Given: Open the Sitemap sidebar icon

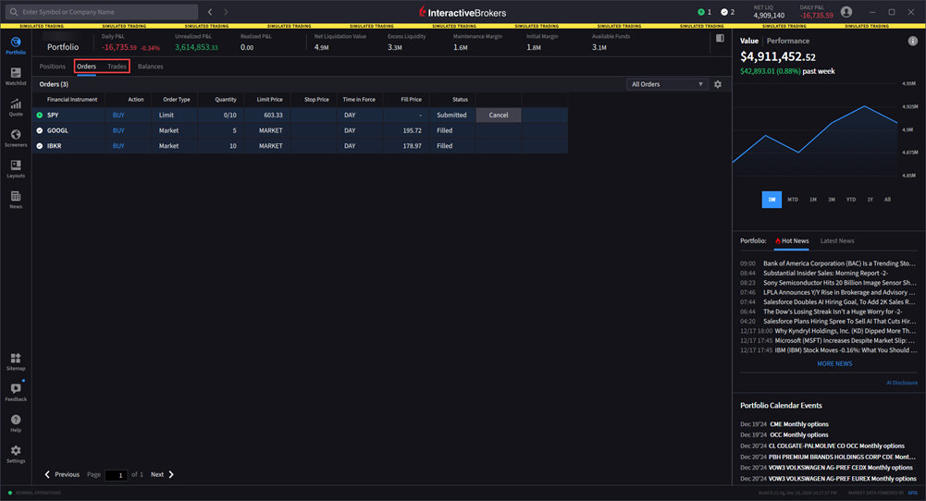Looking at the screenshot, I should 16,361.
